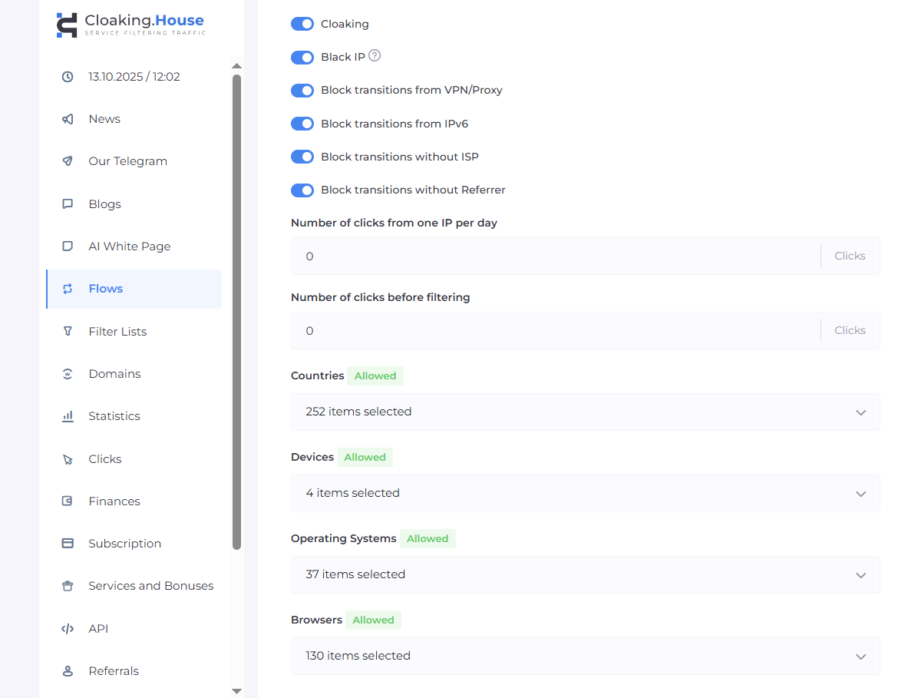
Task: Toggle Block transitions without Referrer switch
Action: [302, 190]
